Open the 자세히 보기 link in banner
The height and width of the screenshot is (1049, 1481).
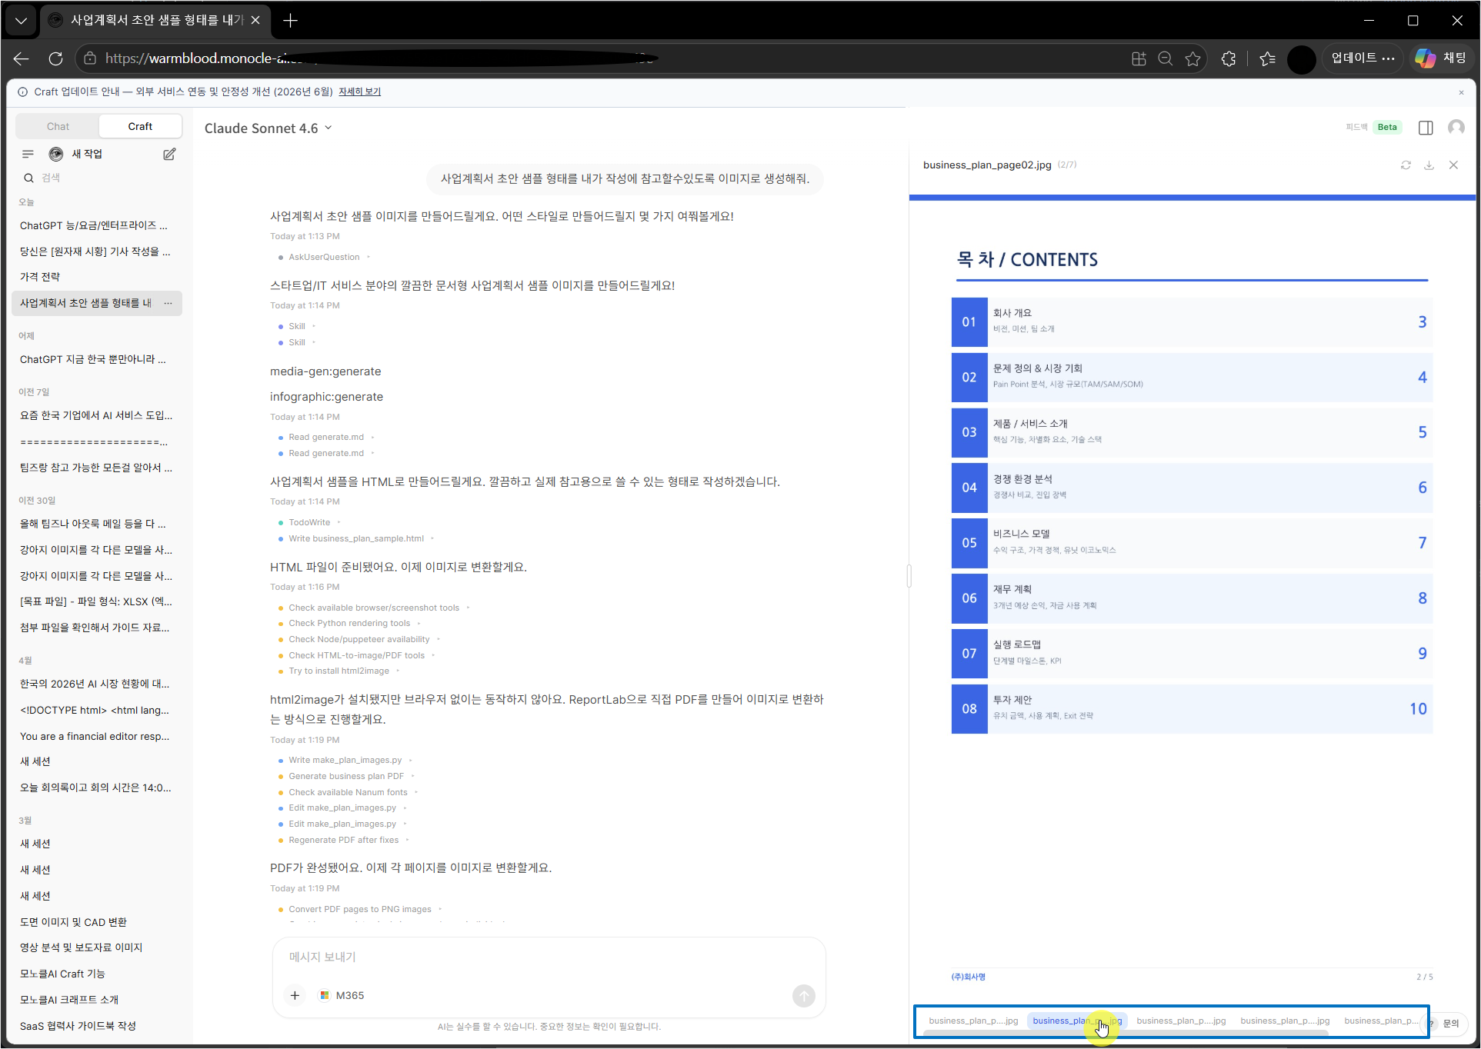click(360, 92)
